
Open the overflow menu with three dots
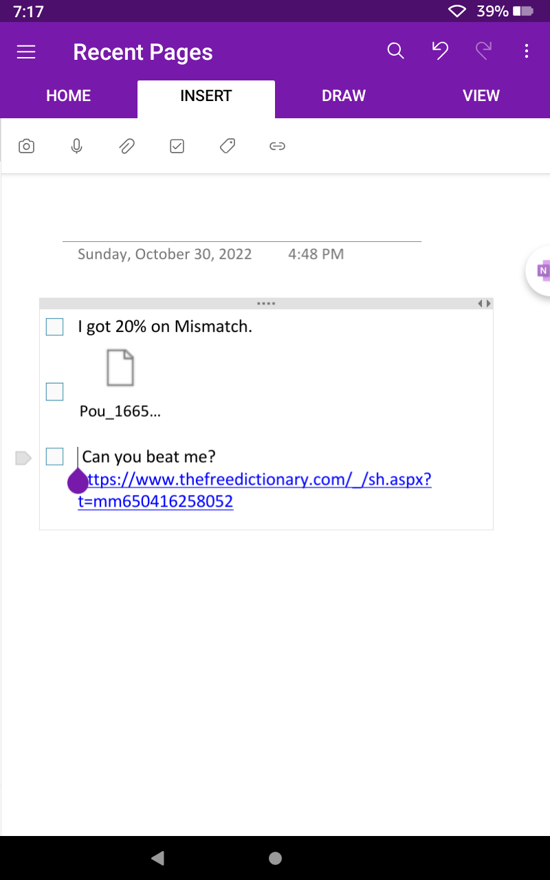coord(527,51)
